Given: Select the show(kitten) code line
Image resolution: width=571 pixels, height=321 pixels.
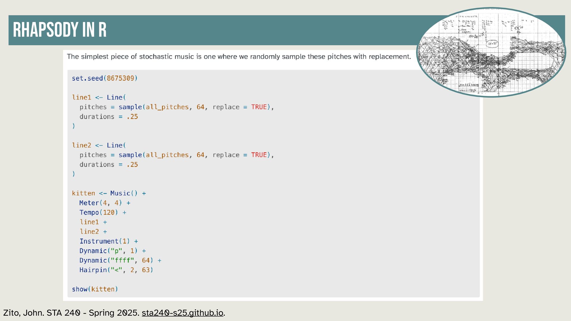Looking at the screenshot, I should [95, 289].
